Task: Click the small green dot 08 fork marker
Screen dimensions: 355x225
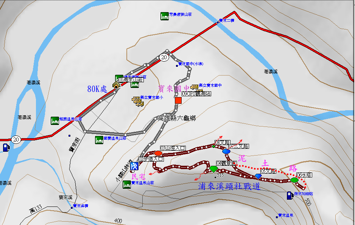Action: coord(213,146)
